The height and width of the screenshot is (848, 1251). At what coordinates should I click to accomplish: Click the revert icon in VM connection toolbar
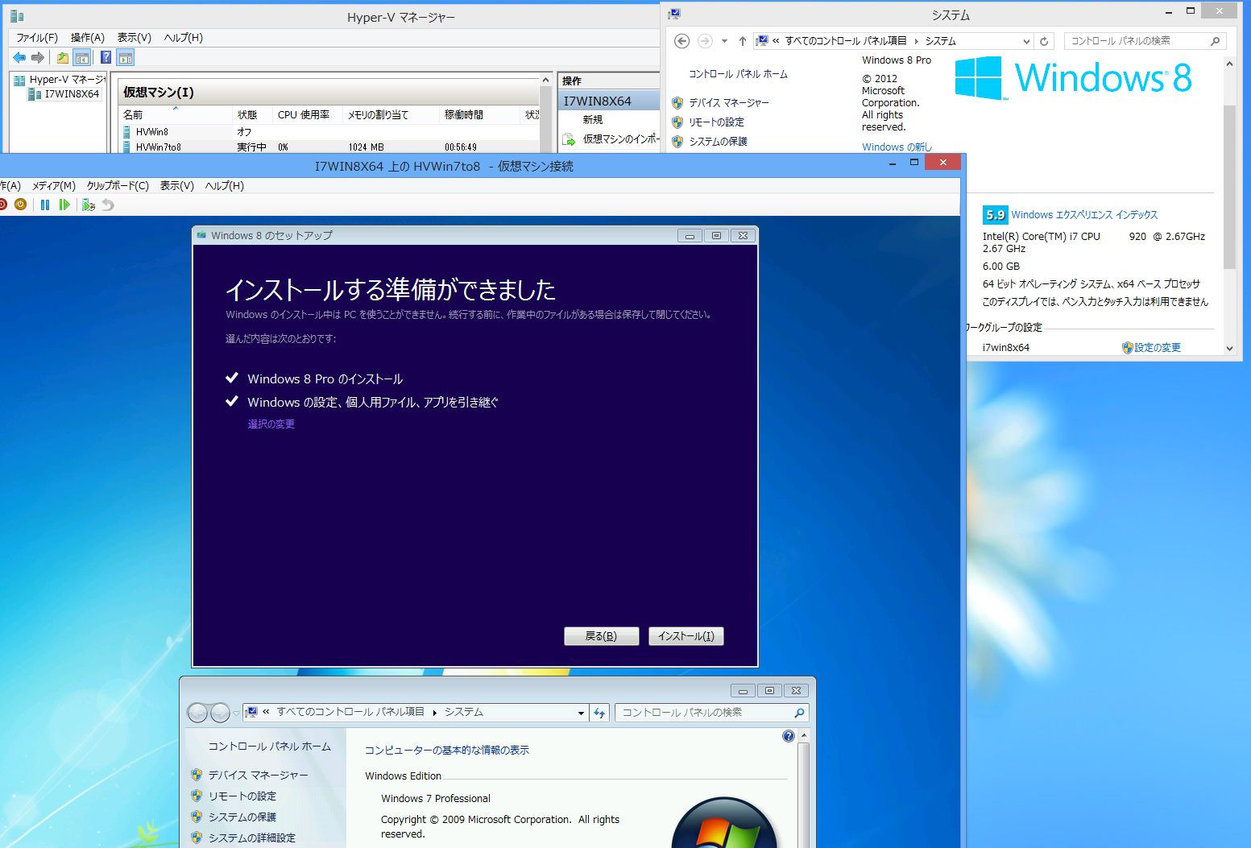coord(107,205)
